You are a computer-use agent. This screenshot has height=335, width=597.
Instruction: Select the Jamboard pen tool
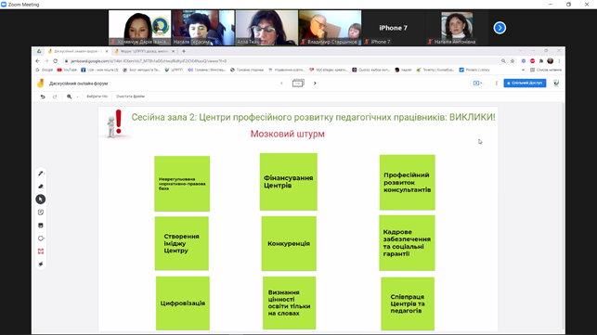click(x=41, y=174)
